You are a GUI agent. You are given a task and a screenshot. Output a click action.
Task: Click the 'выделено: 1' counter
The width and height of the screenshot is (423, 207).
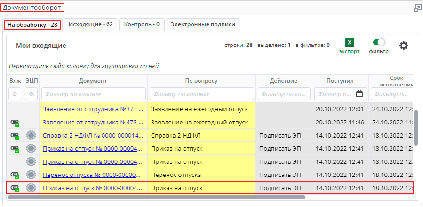(274, 45)
